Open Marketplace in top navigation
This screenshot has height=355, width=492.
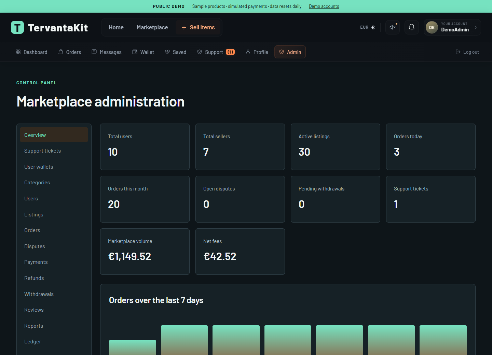[x=152, y=27]
